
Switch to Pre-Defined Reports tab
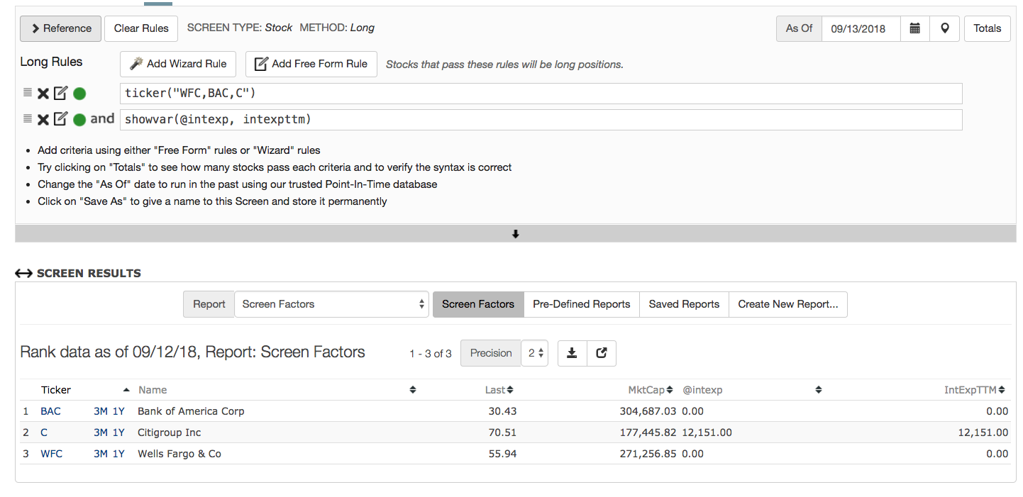[x=582, y=304]
